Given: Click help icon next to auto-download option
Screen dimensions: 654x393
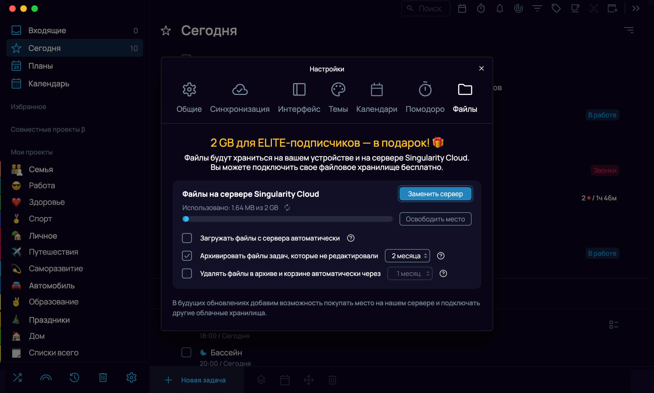Looking at the screenshot, I should [x=351, y=238].
